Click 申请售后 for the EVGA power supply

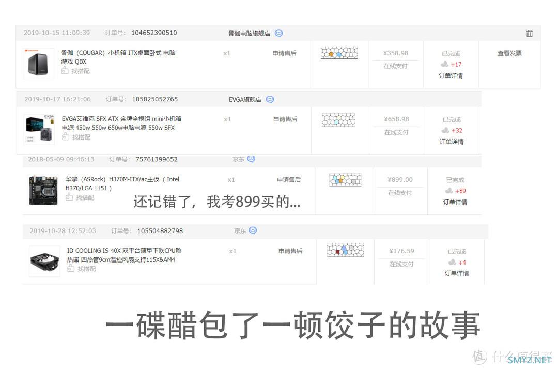[285, 119]
